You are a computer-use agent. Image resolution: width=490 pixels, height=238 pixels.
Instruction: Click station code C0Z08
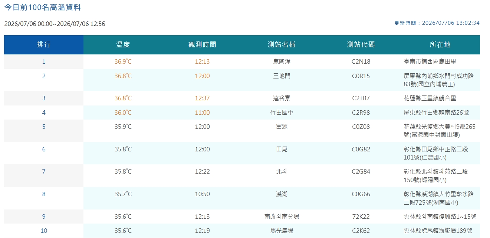point(361,127)
